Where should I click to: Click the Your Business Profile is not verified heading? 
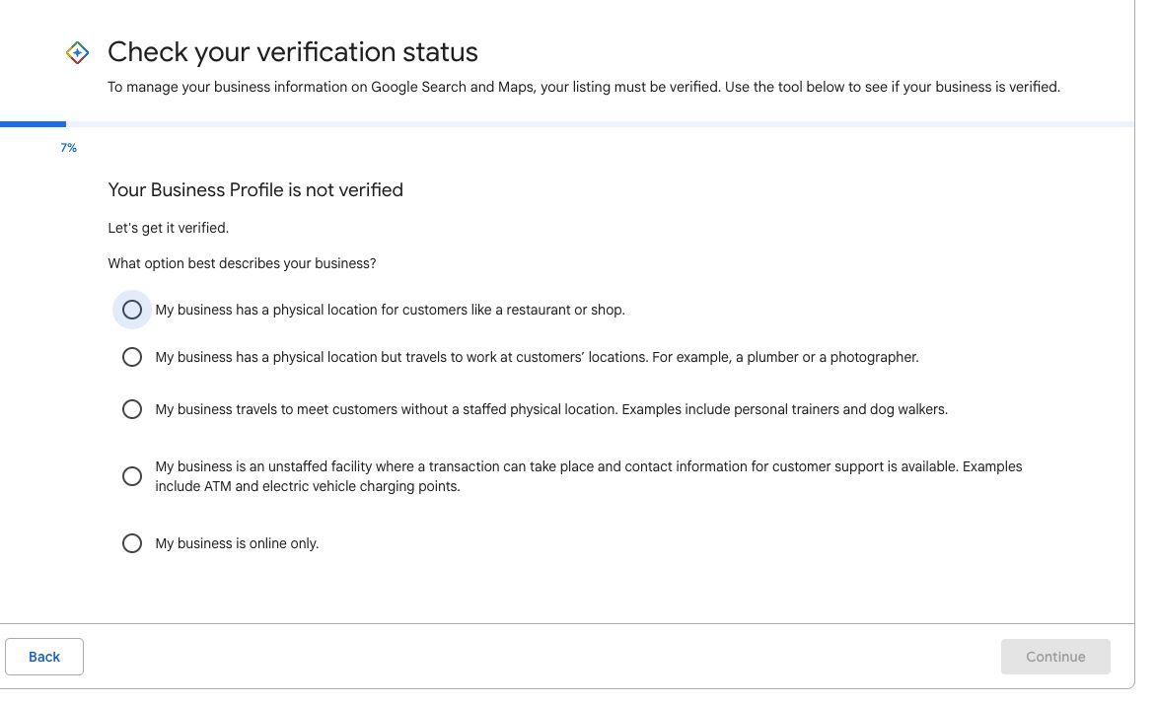[x=254, y=190]
